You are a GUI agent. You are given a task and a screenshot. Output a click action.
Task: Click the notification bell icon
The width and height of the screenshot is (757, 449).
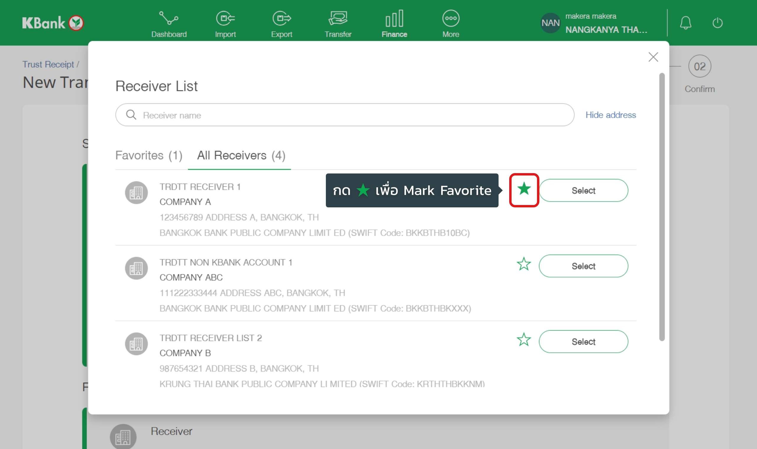pyautogui.click(x=685, y=23)
